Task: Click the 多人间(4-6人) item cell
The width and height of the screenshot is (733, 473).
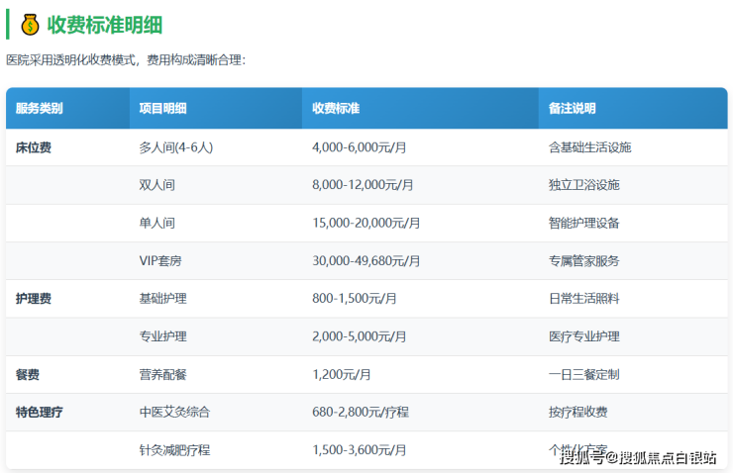Action: pos(176,147)
